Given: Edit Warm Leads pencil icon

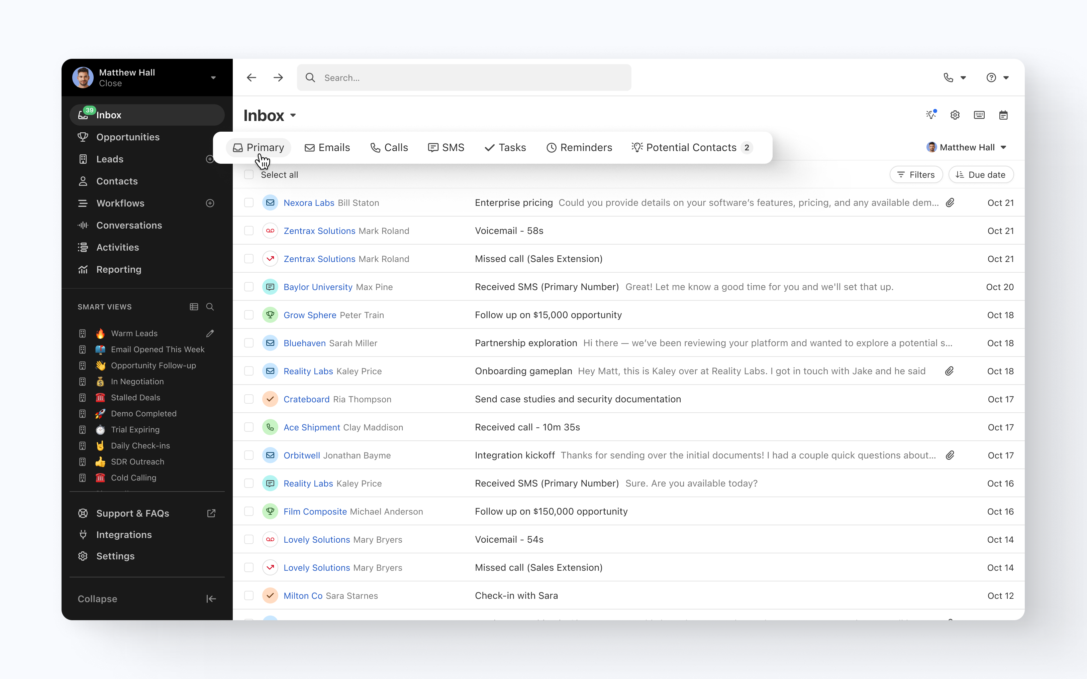Looking at the screenshot, I should 210,333.
